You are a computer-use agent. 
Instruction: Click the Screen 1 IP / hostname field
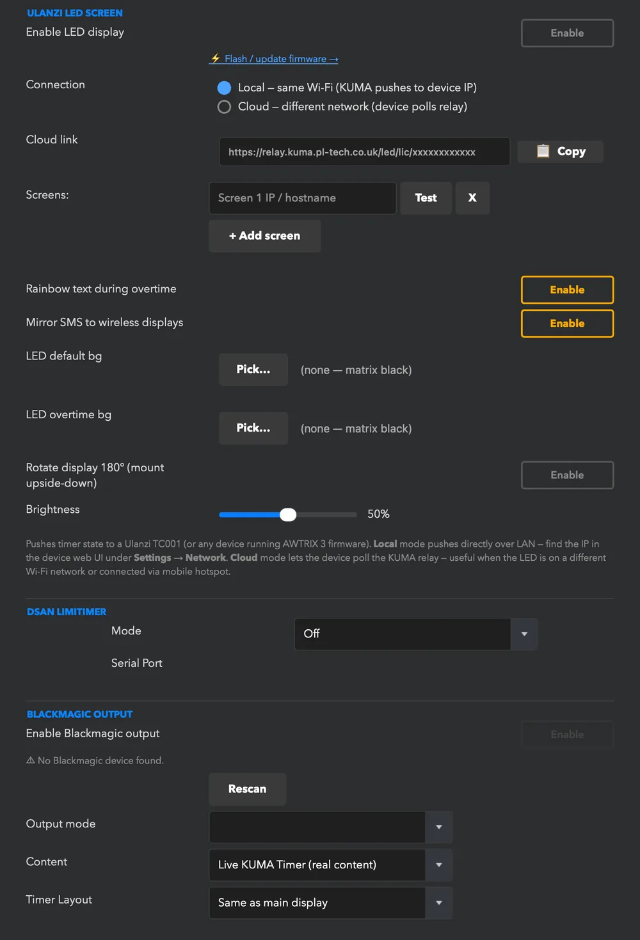click(x=302, y=198)
